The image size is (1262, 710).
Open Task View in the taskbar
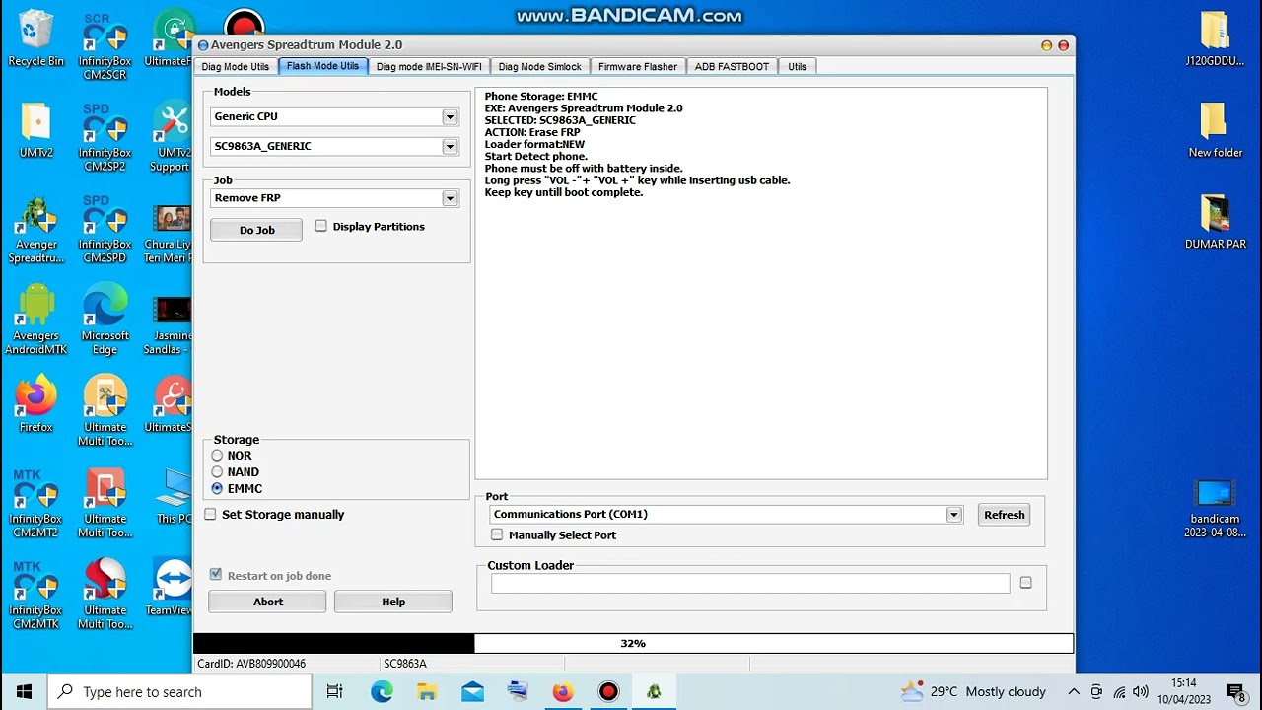coord(334,691)
